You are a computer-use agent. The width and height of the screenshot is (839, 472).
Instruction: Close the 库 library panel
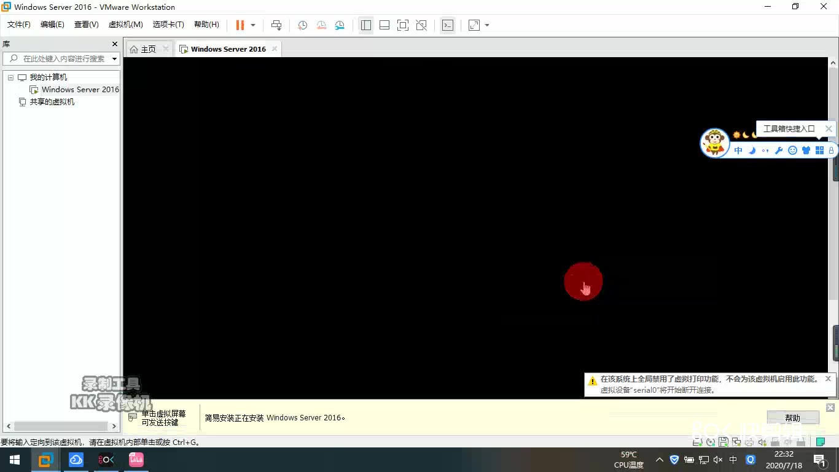point(114,44)
